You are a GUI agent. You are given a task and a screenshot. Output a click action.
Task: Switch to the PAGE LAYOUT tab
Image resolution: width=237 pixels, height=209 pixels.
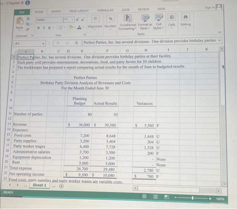[x=79, y=11]
